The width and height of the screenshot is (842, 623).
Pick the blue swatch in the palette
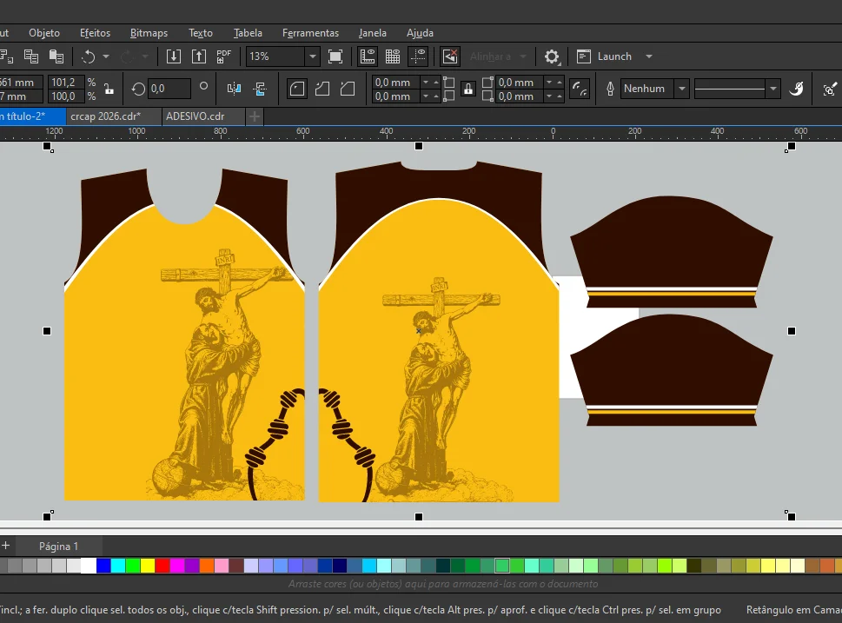click(103, 566)
